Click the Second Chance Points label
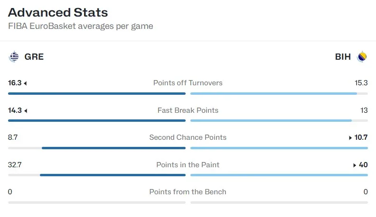 pyautogui.click(x=188, y=137)
